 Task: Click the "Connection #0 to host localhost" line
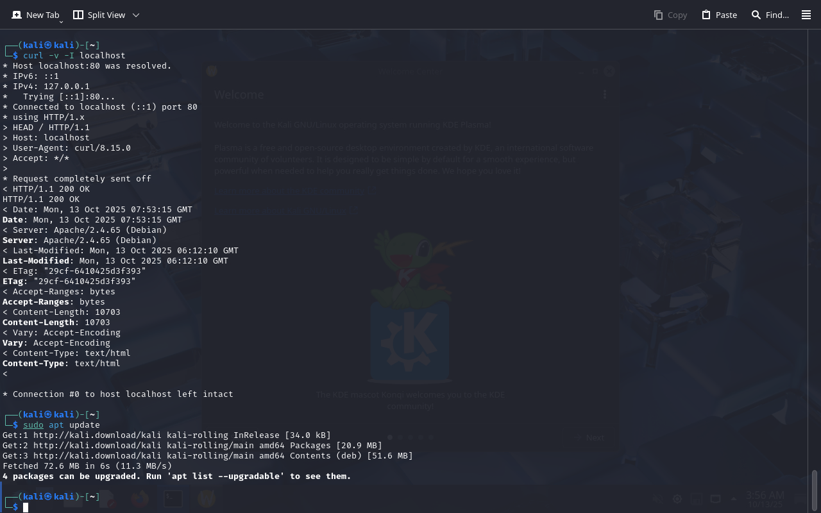point(122,394)
